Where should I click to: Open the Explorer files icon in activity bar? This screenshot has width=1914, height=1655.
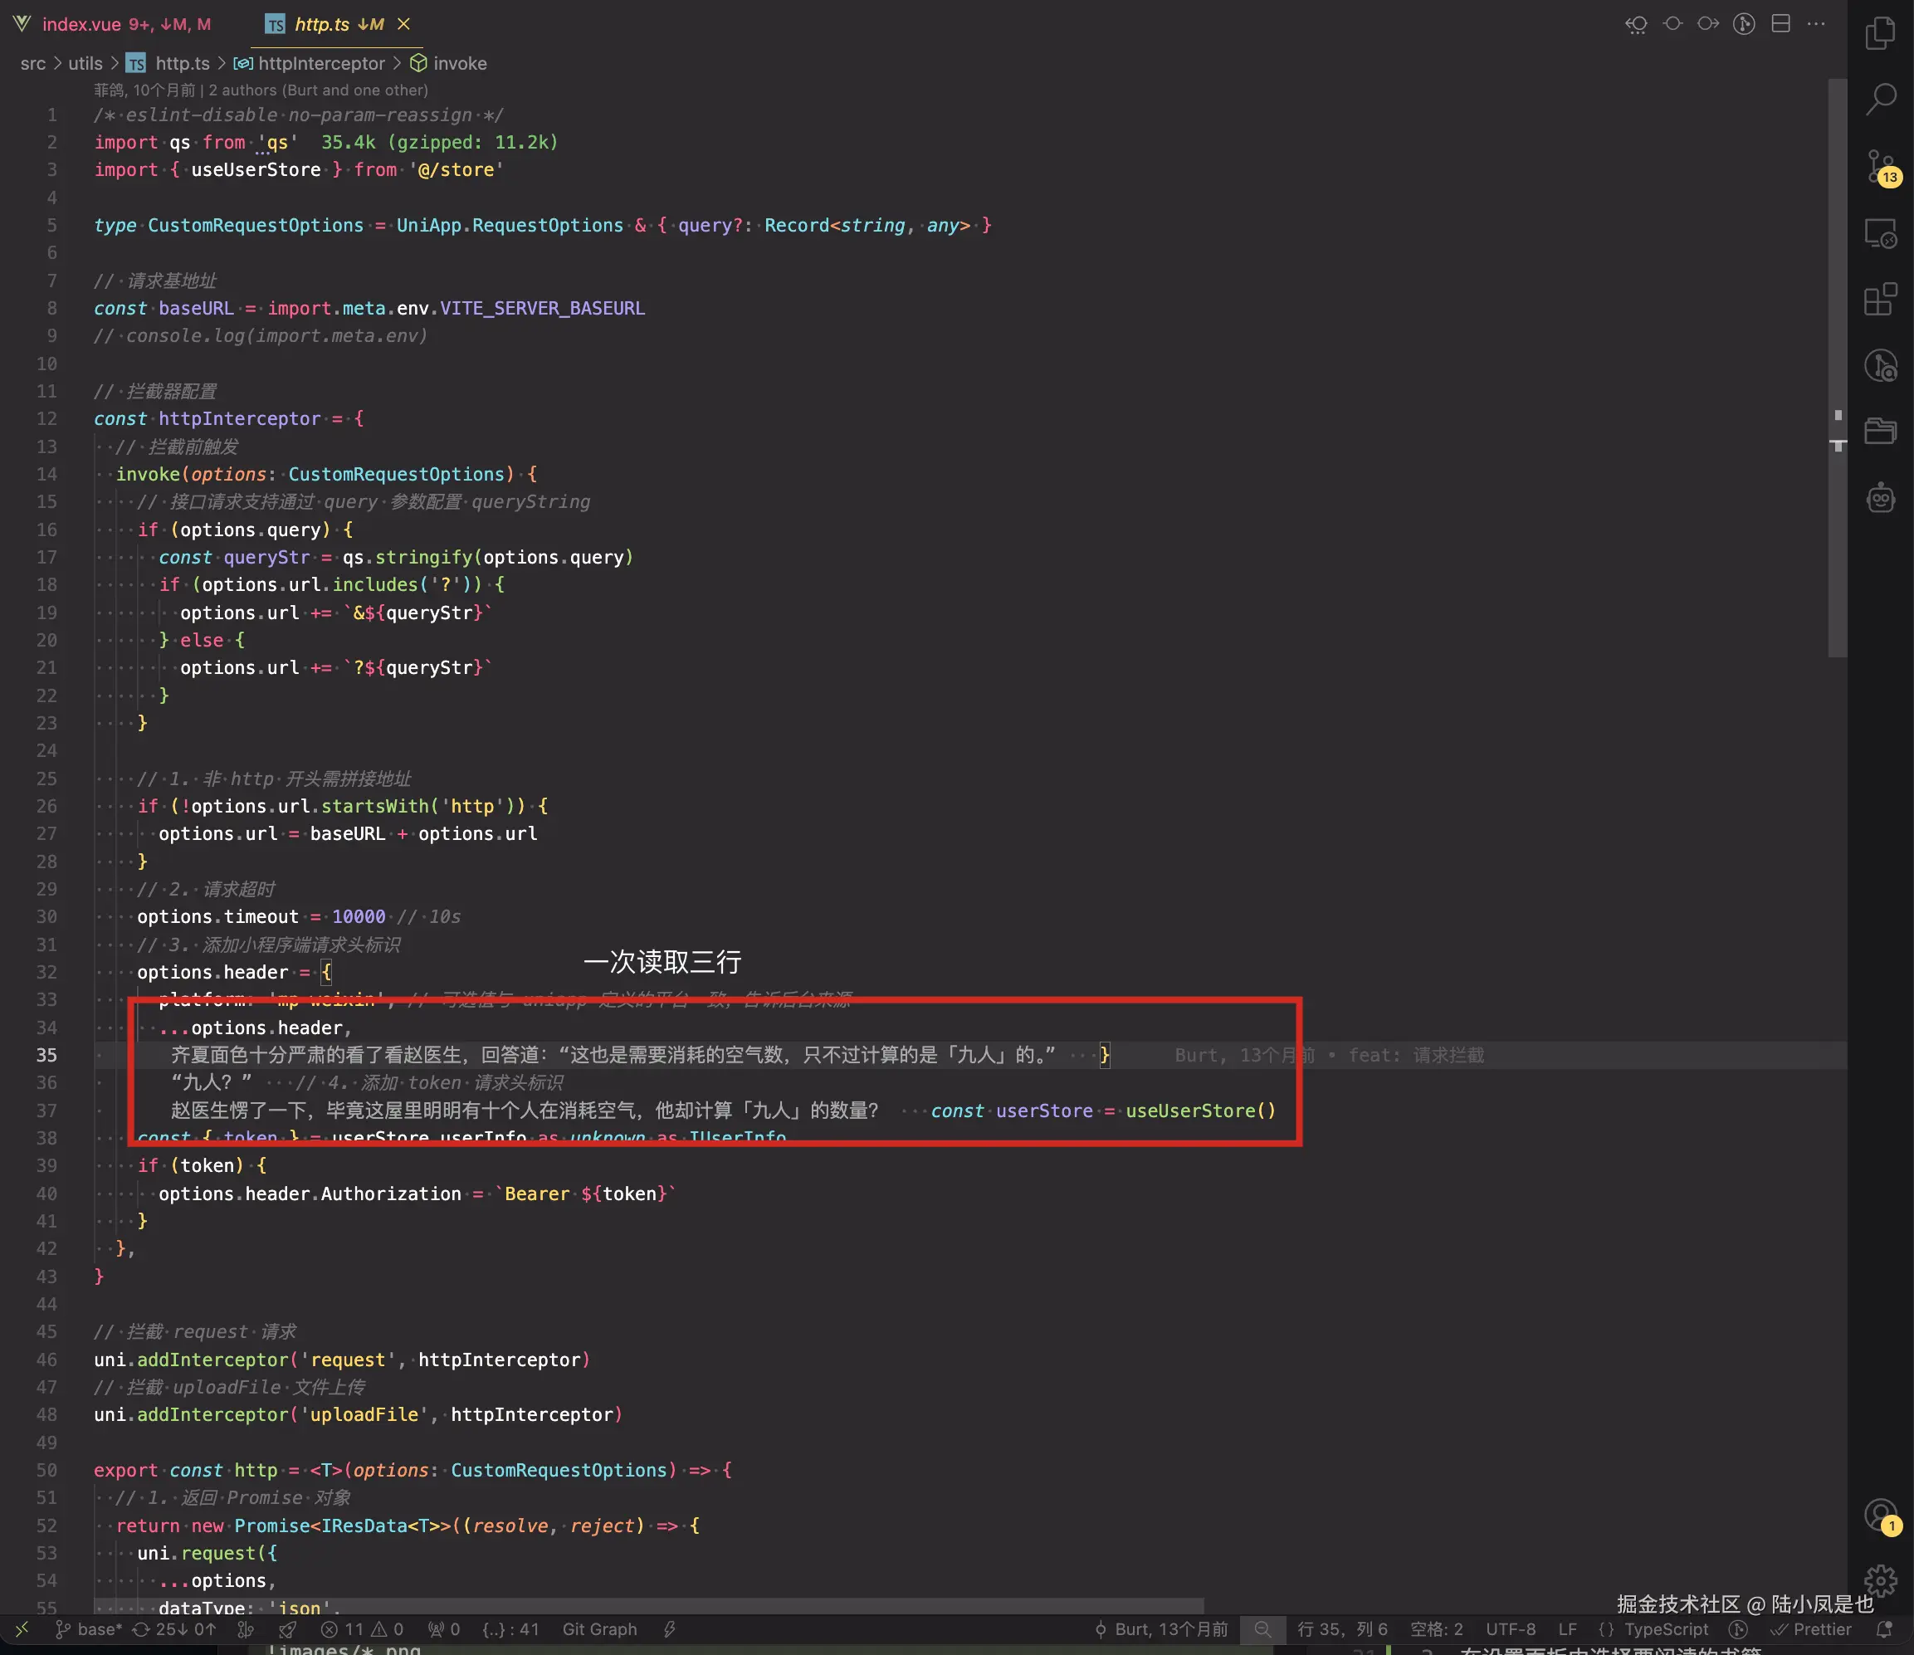(1880, 34)
